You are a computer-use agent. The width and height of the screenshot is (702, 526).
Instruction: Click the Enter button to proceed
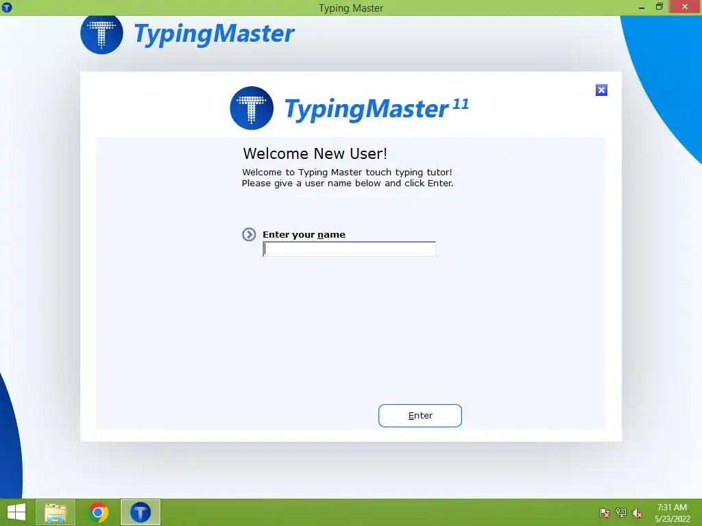coord(420,416)
